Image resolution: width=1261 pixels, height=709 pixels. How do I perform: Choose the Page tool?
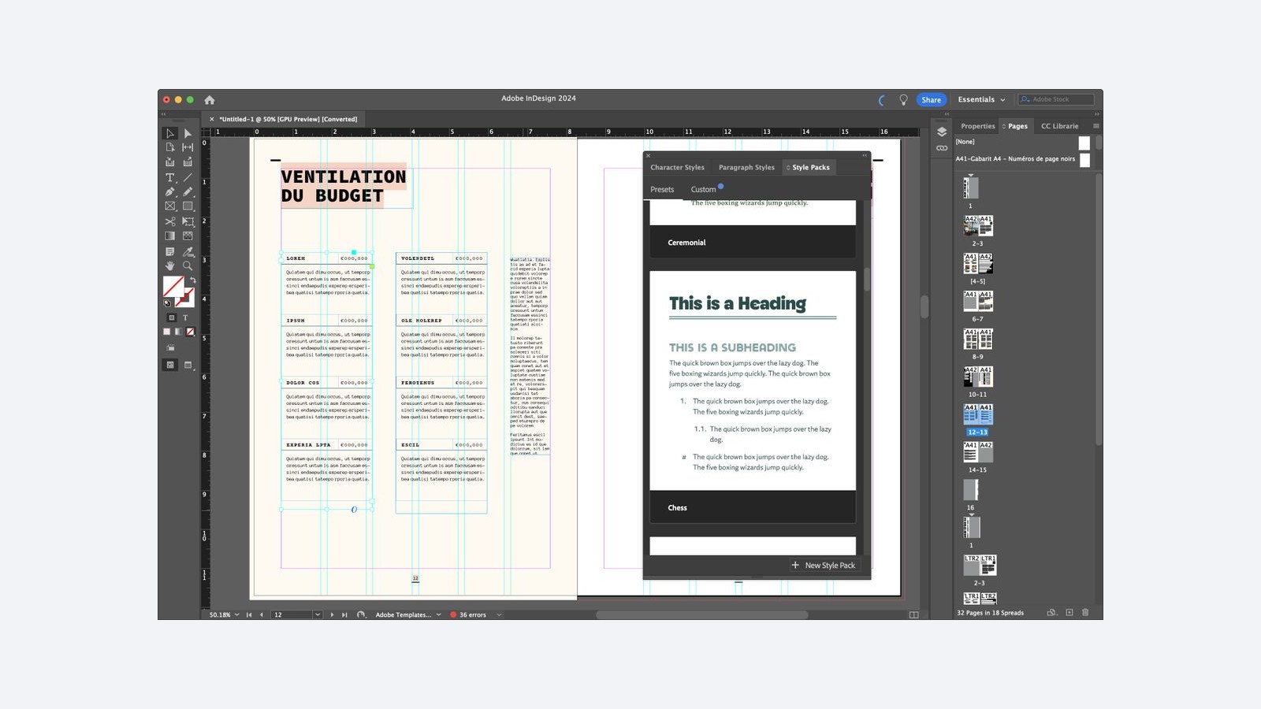(x=169, y=147)
